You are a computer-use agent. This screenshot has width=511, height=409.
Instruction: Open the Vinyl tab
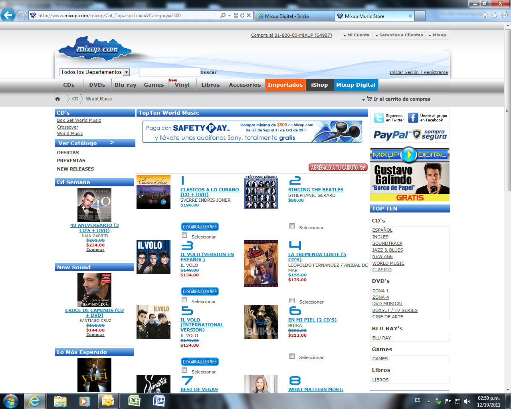pyautogui.click(x=182, y=85)
